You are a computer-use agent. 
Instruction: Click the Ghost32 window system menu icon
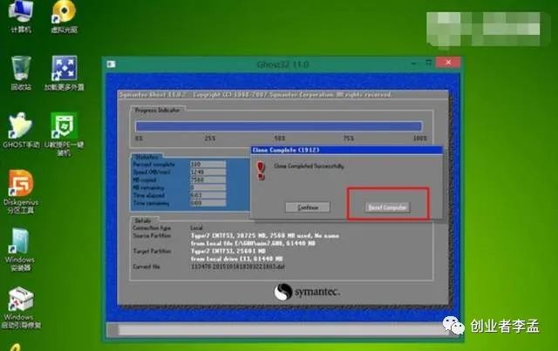coord(111,64)
